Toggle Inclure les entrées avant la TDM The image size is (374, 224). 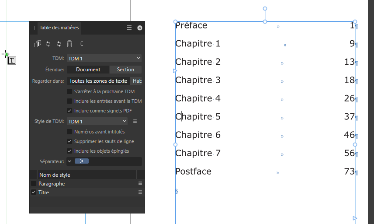click(x=69, y=101)
